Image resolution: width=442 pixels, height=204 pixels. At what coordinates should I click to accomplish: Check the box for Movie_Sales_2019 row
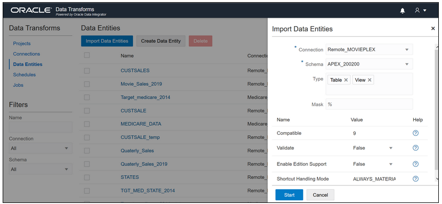87,84
